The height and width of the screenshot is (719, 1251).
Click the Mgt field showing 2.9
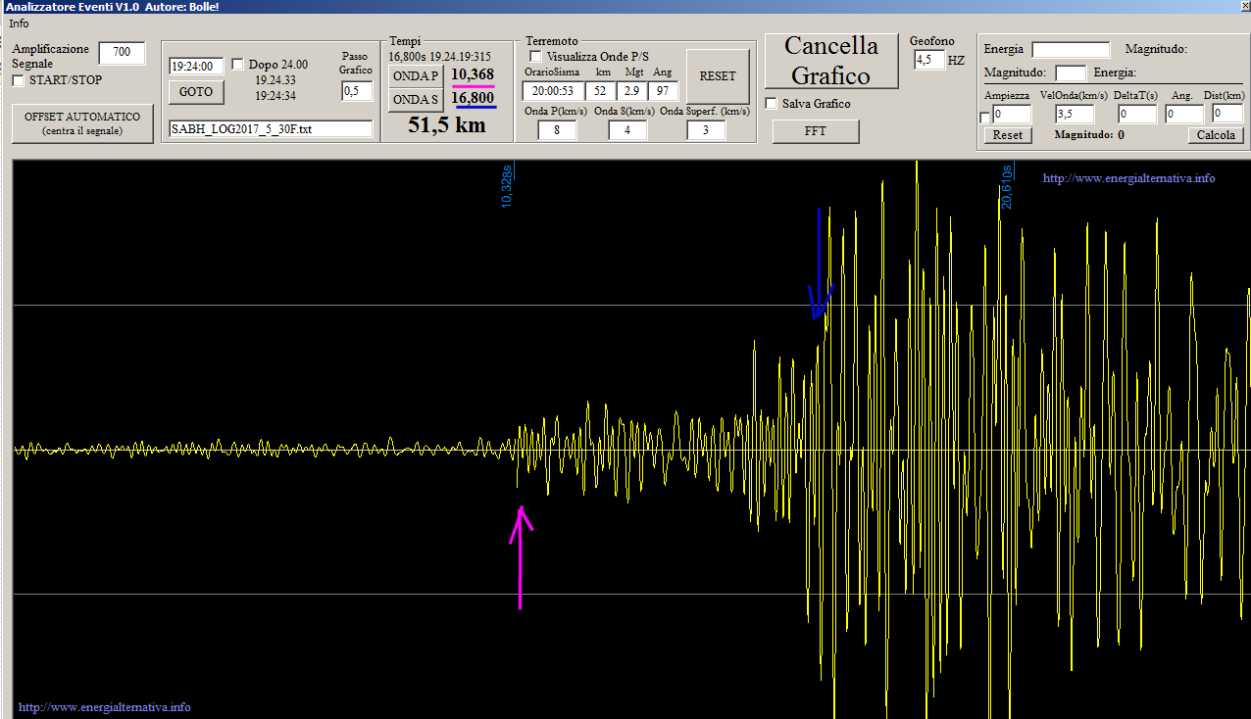[633, 91]
